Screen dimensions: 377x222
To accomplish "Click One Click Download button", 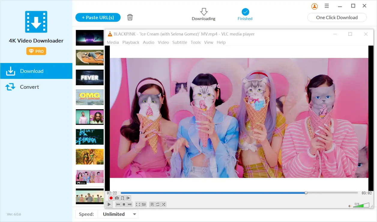I will 337,17.
